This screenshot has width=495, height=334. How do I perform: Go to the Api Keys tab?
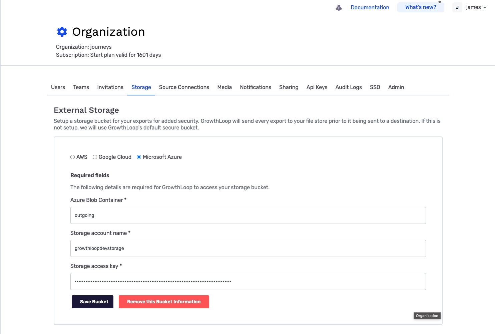tap(317, 87)
